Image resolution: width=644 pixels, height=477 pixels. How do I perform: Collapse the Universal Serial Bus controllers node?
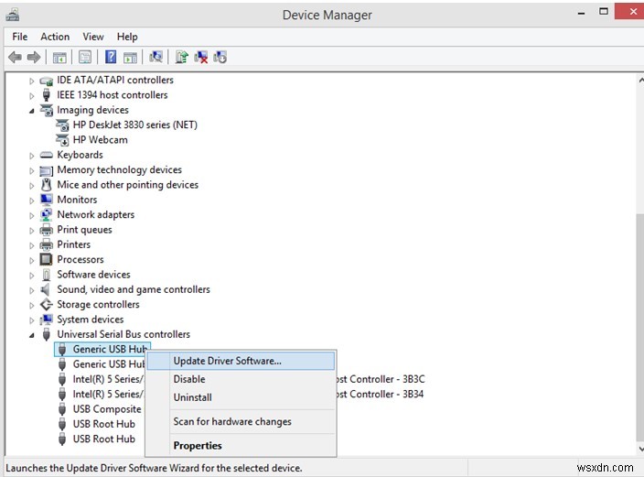pyautogui.click(x=32, y=335)
